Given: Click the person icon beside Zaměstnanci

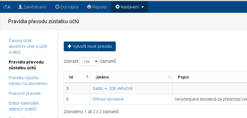Looking at the screenshot, I should [x=20, y=7].
